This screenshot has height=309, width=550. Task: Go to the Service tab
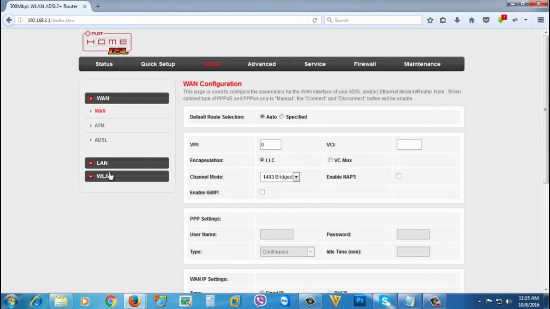click(x=315, y=64)
